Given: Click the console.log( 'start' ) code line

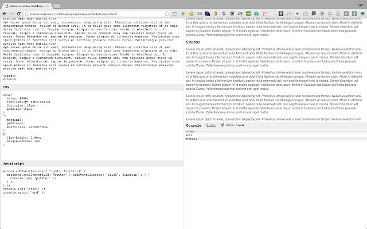Looking at the screenshot, I should (x=24, y=189).
